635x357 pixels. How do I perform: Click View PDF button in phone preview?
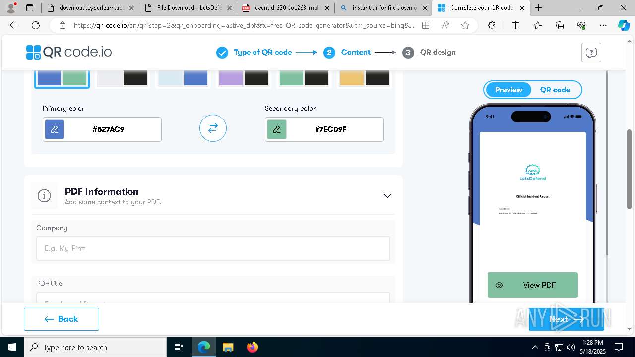coord(533,285)
